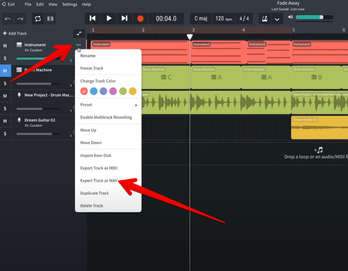The width and height of the screenshot is (348, 271).
Task: Start recording with the red button
Action: click(140, 19)
